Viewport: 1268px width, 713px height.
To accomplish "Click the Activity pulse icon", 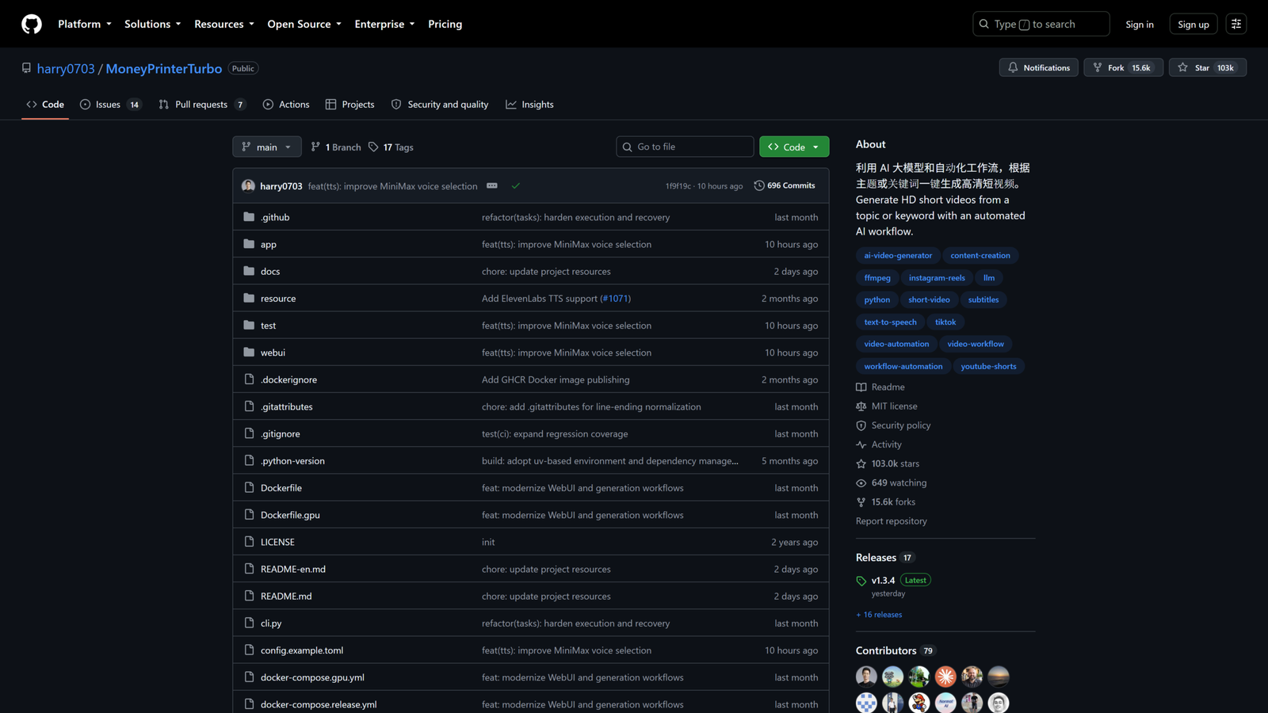I will point(861,444).
